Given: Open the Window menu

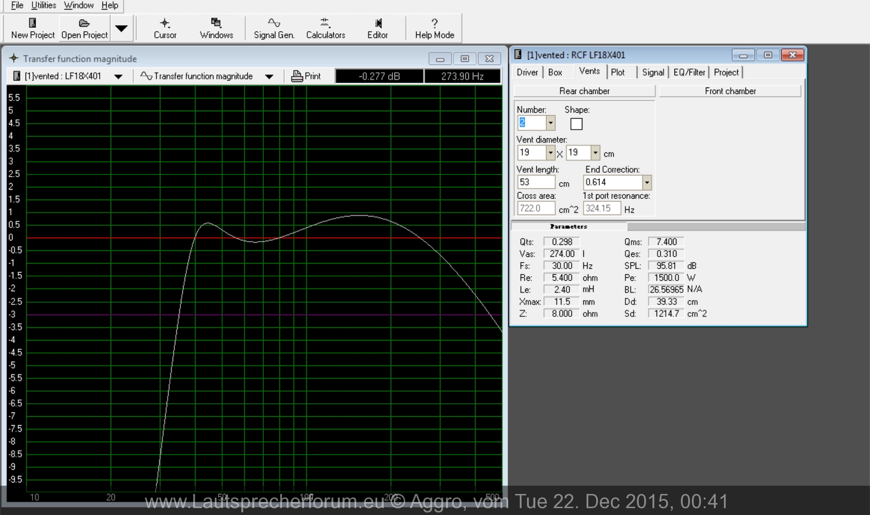Looking at the screenshot, I should 79,5.
